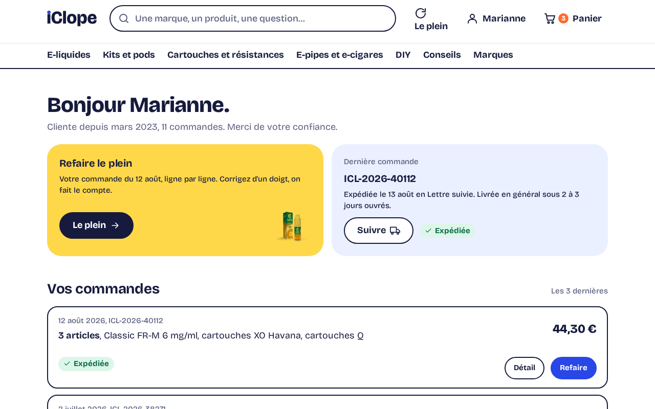Focus the product search field
The image size is (655, 409).
click(253, 18)
